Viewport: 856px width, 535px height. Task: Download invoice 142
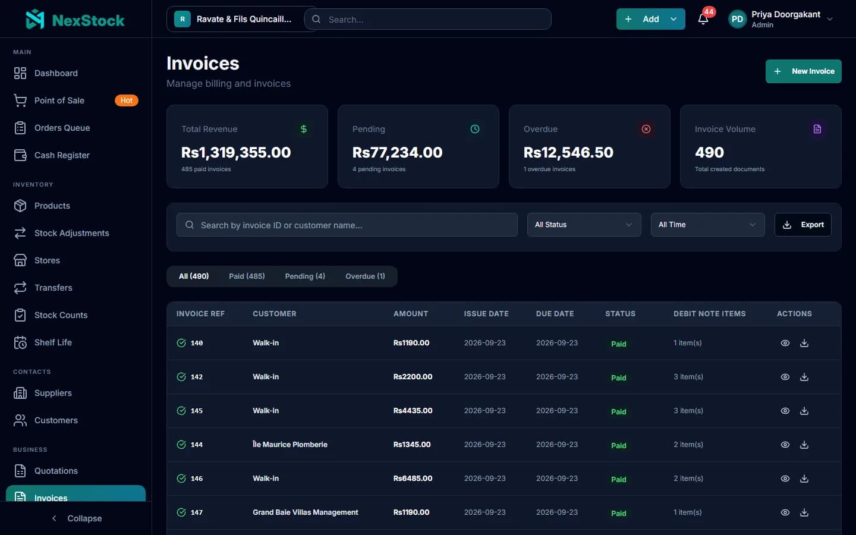(x=804, y=377)
